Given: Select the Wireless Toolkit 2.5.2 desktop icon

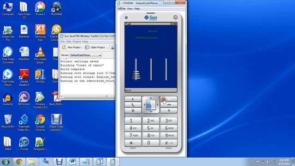Looking at the screenshot, I should tap(40, 101).
